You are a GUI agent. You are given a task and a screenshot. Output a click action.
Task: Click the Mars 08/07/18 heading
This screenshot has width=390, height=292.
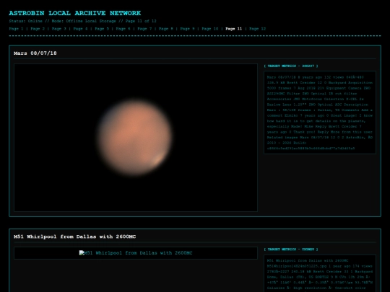click(35, 53)
